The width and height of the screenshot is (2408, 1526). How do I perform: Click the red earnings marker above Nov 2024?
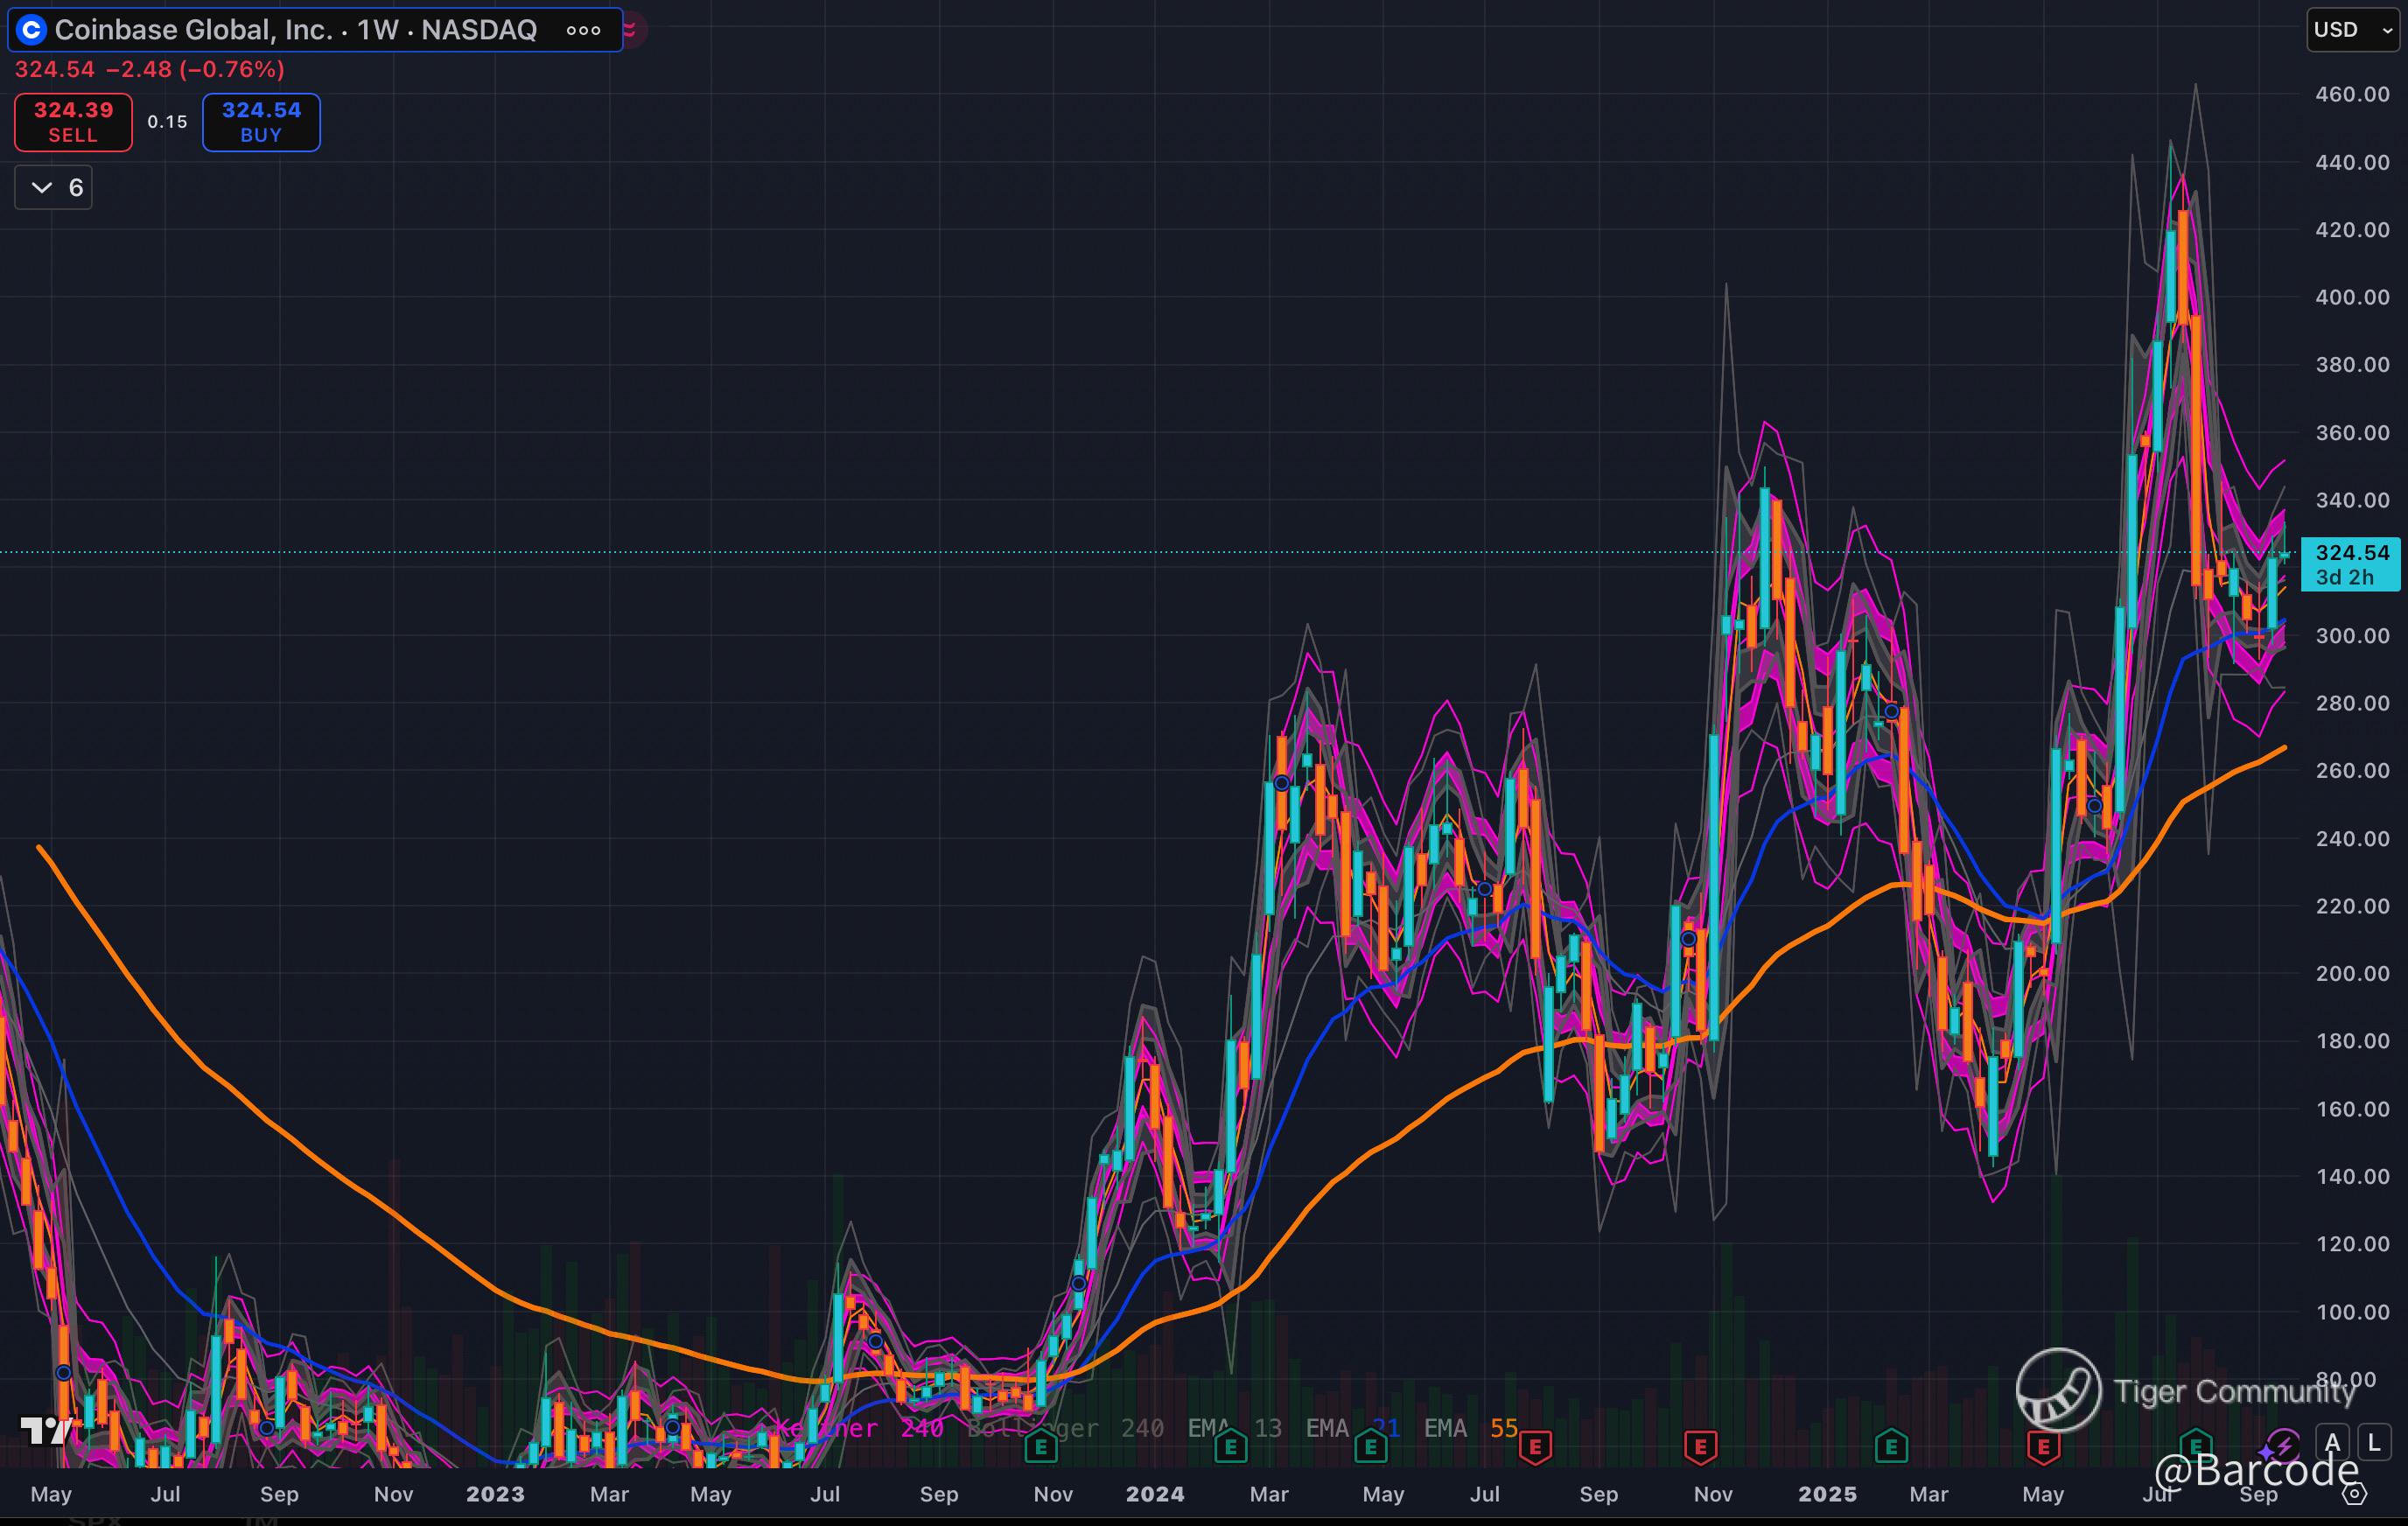pos(1700,1447)
